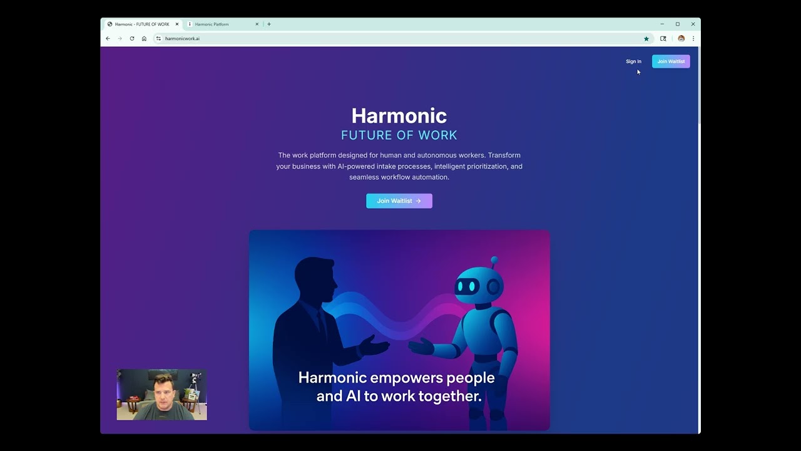Reload the page with the refresh icon
The image size is (801, 451).
[132, 38]
